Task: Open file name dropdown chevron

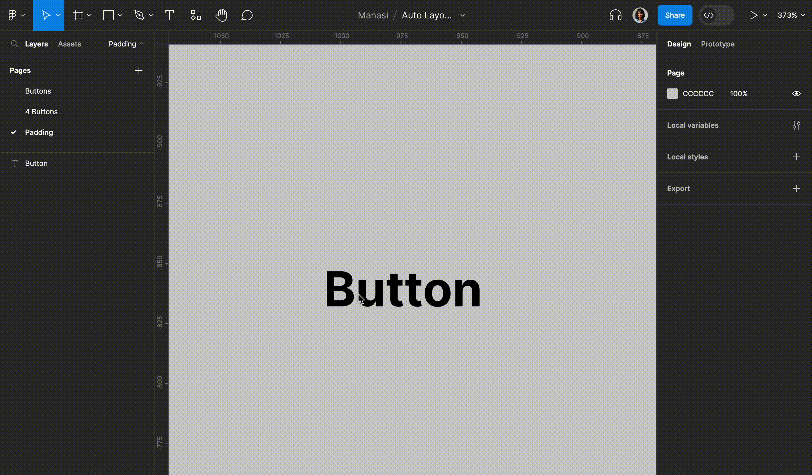Action: click(x=463, y=15)
